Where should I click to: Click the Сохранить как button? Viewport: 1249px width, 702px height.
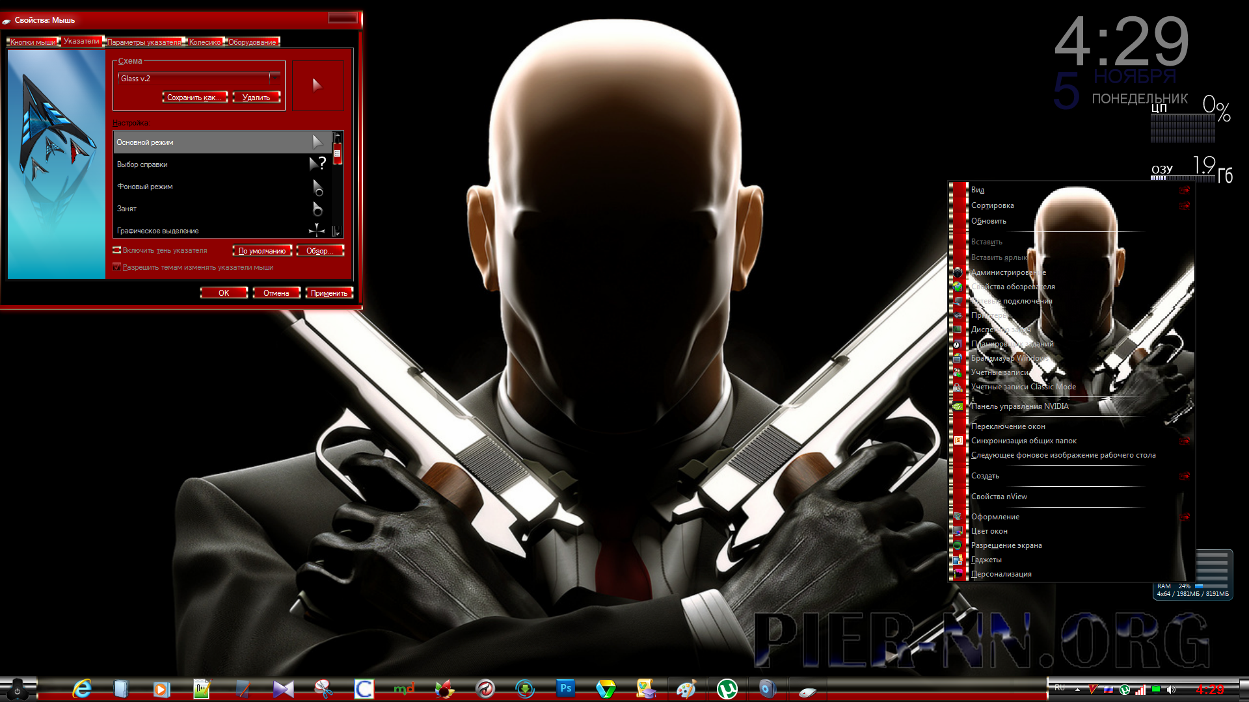(x=195, y=97)
